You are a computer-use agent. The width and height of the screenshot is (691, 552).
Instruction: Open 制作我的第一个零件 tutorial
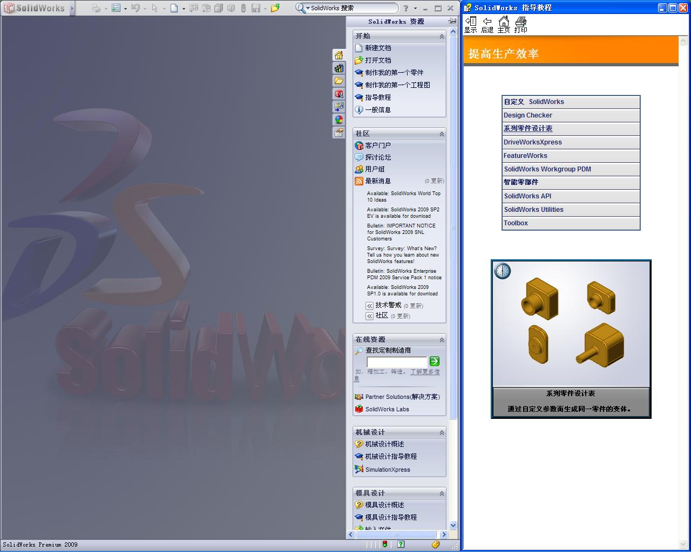point(394,73)
